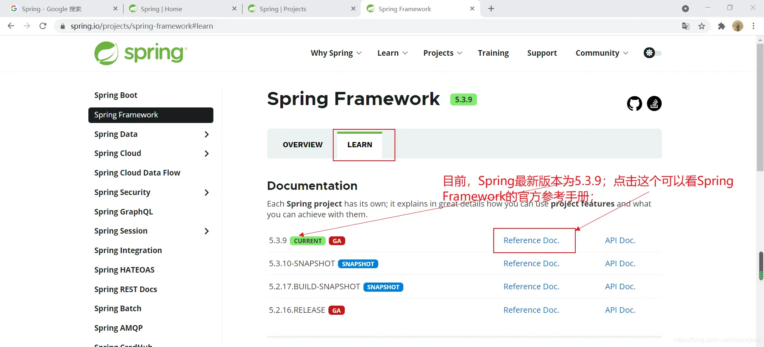The height and width of the screenshot is (347, 764).
Task: Bookmark this page with the star icon
Action: 701,26
